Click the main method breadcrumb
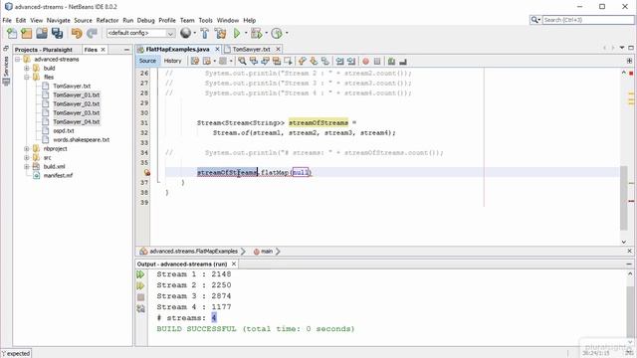637x358 pixels. pos(267,252)
